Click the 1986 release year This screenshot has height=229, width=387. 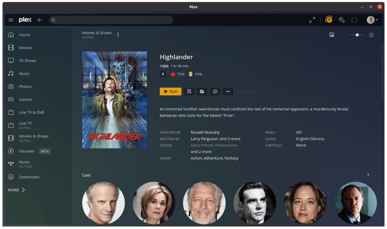[x=164, y=66]
